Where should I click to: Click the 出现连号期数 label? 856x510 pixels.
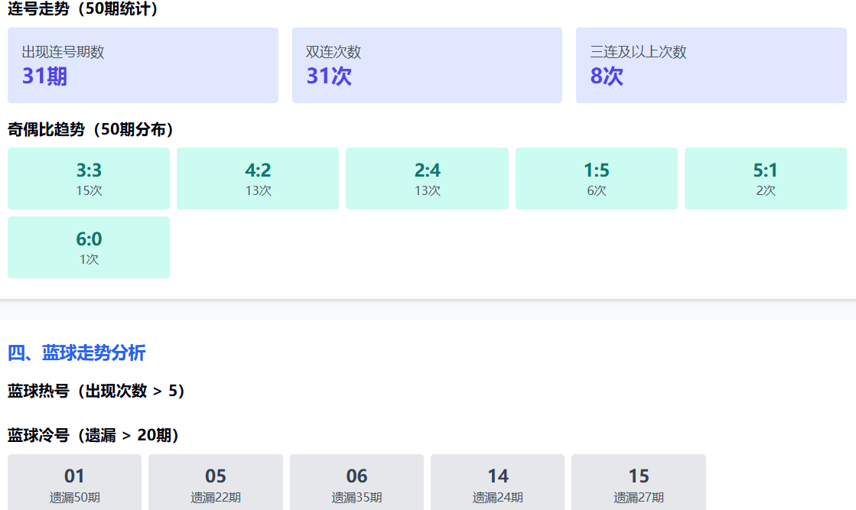[63, 52]
